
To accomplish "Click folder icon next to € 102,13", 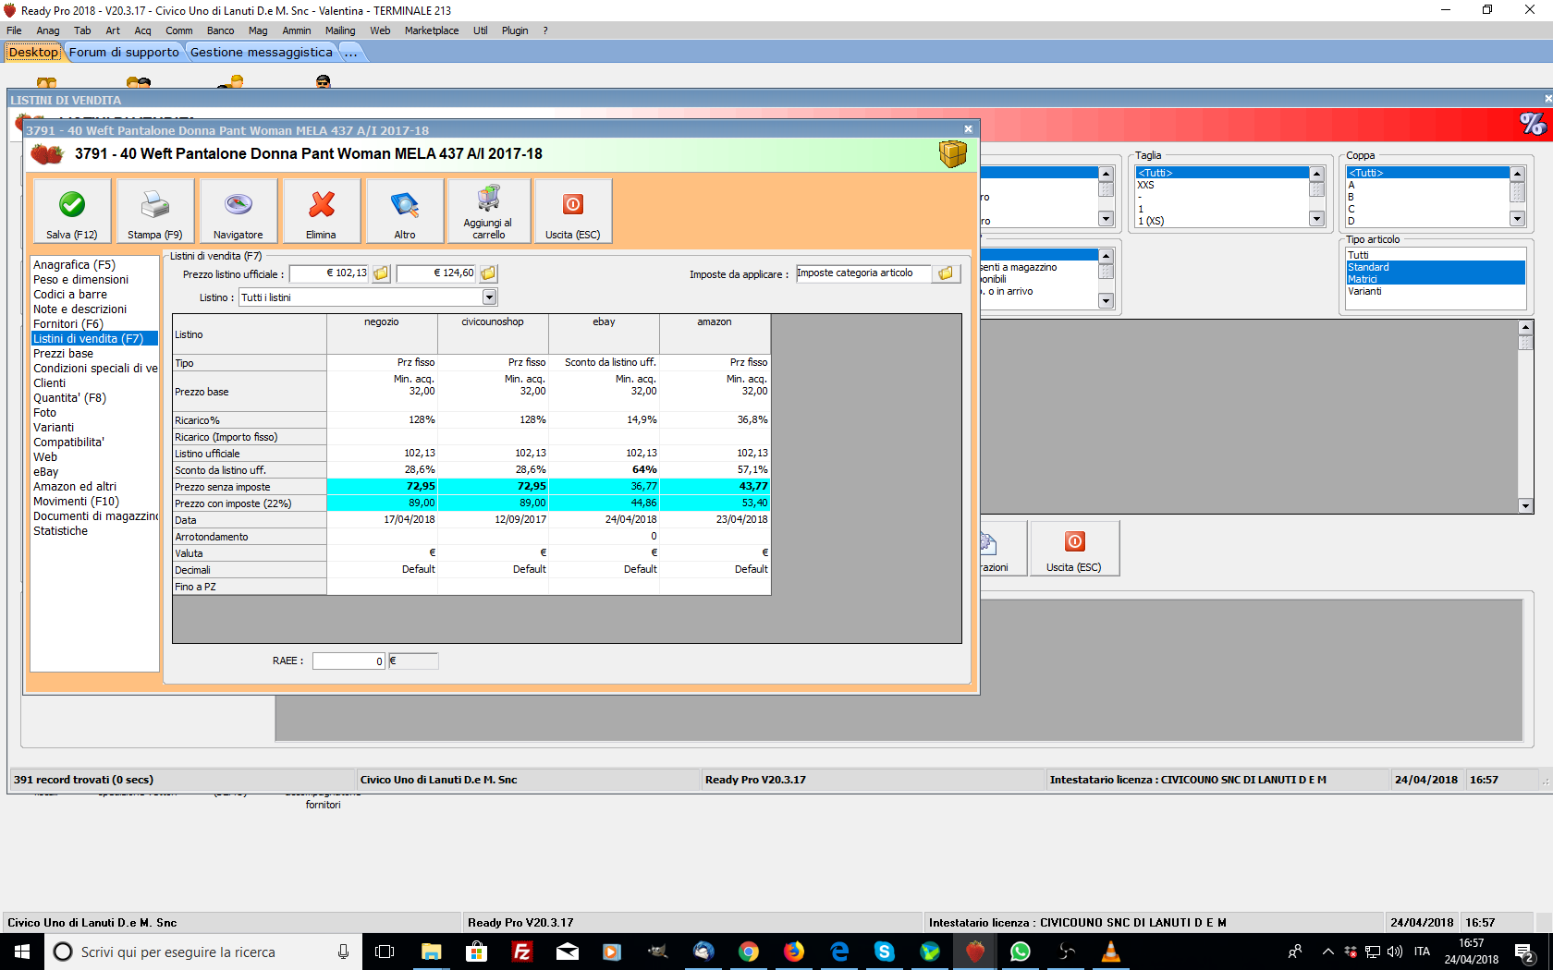I will click(381, 273).
